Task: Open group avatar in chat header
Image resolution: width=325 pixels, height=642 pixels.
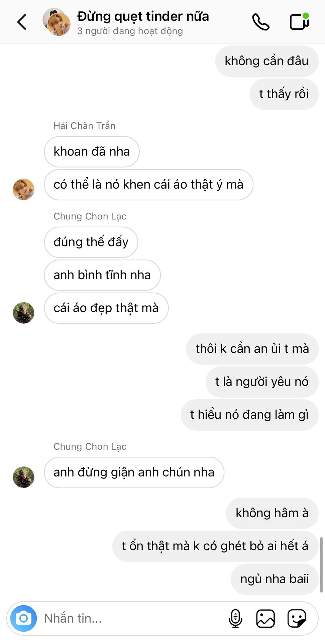Action: click(x=57, y=22)
